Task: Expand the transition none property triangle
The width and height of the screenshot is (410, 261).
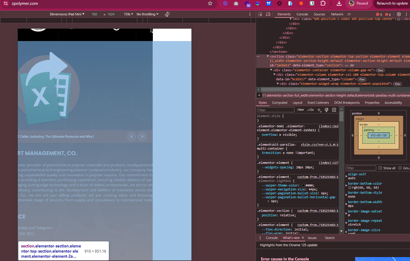Action: click(x=284, y=153)
